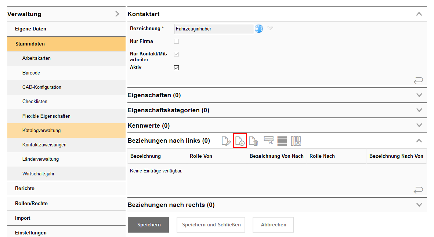Screen dimensions: 434x237
Task: Open Katalogverwaltung in the sidebar
Action: (41, 130)
